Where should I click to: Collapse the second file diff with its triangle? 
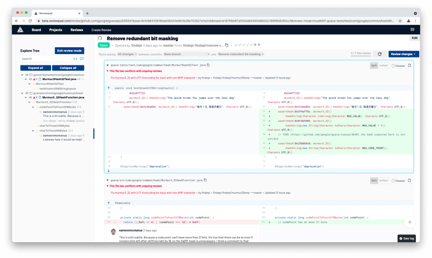click(x=108, y=180)
